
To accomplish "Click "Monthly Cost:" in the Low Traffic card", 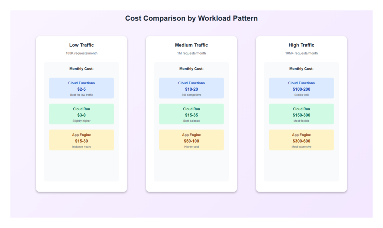I will pyautogui.click(x=82, y=69).
